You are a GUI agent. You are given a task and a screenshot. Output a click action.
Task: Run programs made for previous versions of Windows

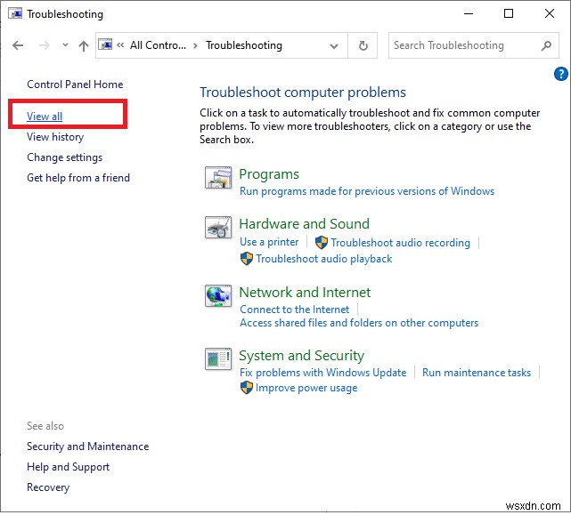[367, 191]
